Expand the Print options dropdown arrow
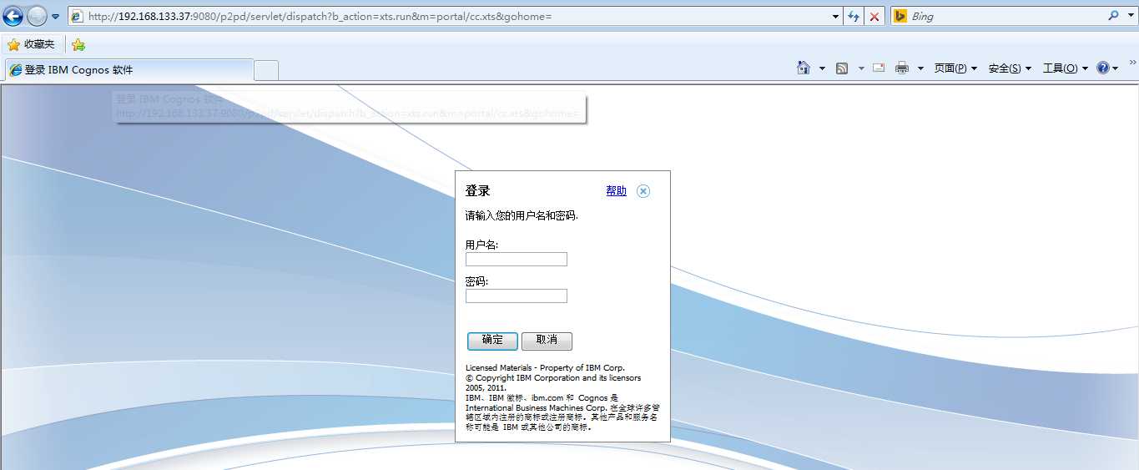The height and width of the screenshot is (470, 1139). click(920, 68)
